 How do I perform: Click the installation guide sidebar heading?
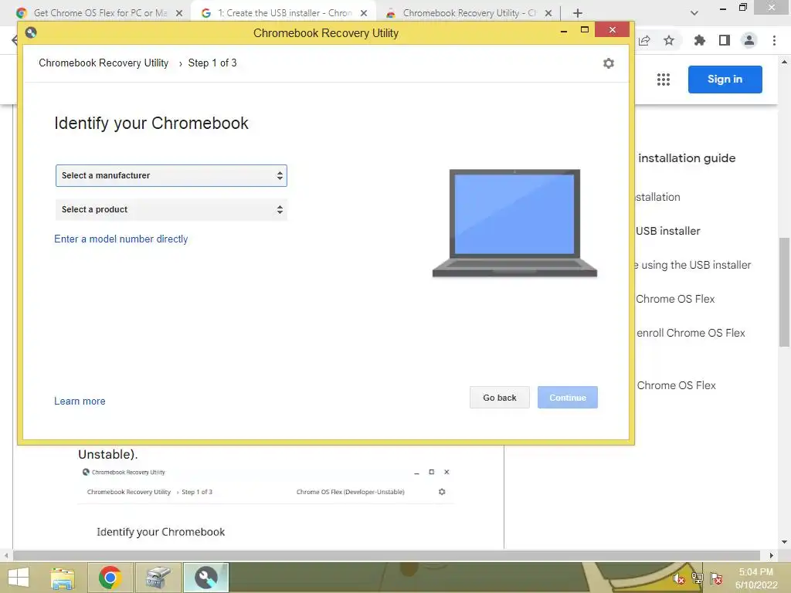point(687,158)
